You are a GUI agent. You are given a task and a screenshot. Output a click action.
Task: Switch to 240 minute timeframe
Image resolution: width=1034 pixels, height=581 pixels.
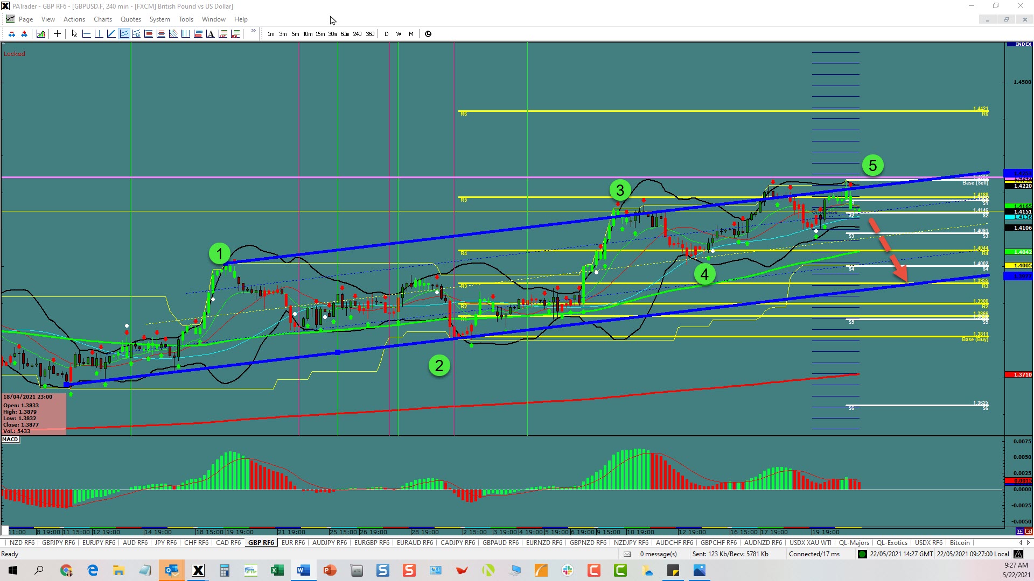(357, 34)
